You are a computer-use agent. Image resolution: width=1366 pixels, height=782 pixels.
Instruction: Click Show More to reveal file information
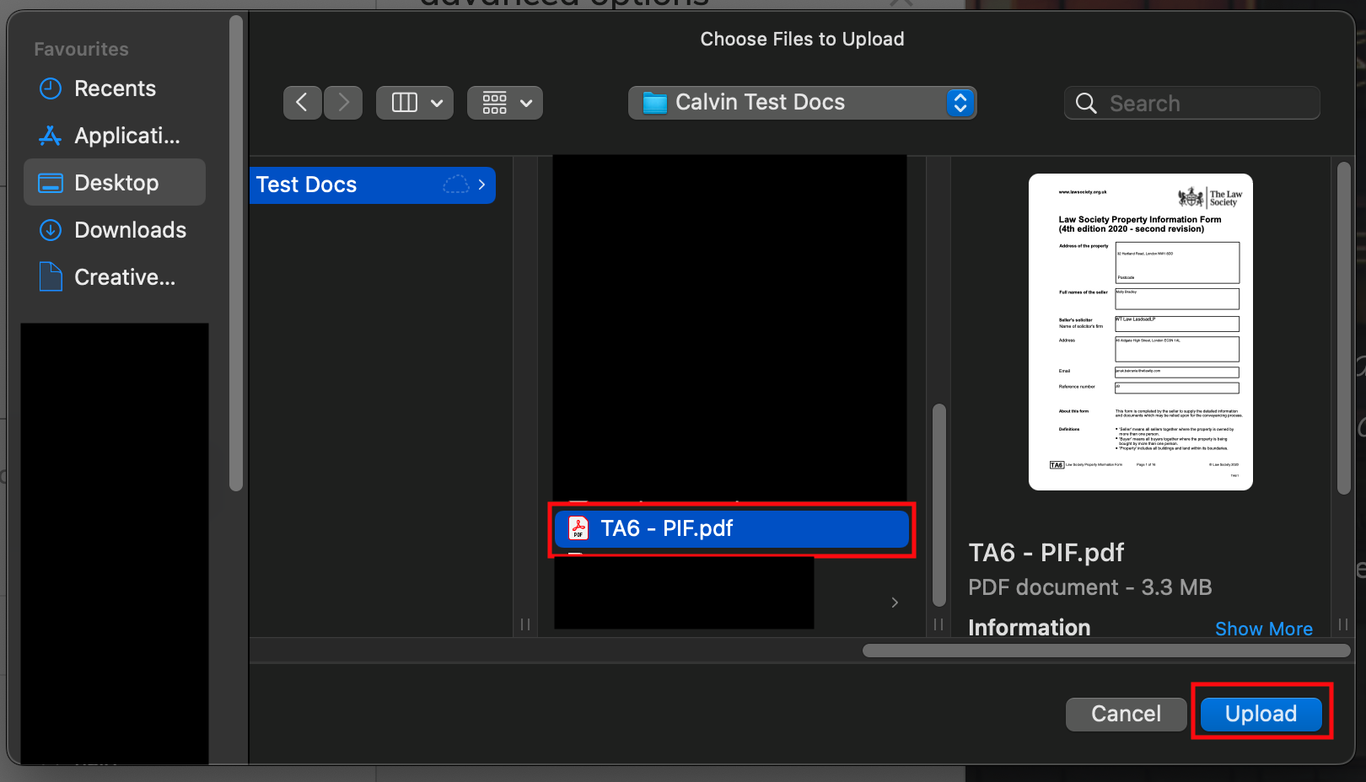[1264, 628]
